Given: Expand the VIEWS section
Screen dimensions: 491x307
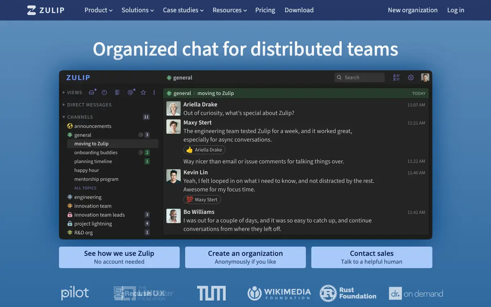Looking at the screenshot, I should coord(72,93).
